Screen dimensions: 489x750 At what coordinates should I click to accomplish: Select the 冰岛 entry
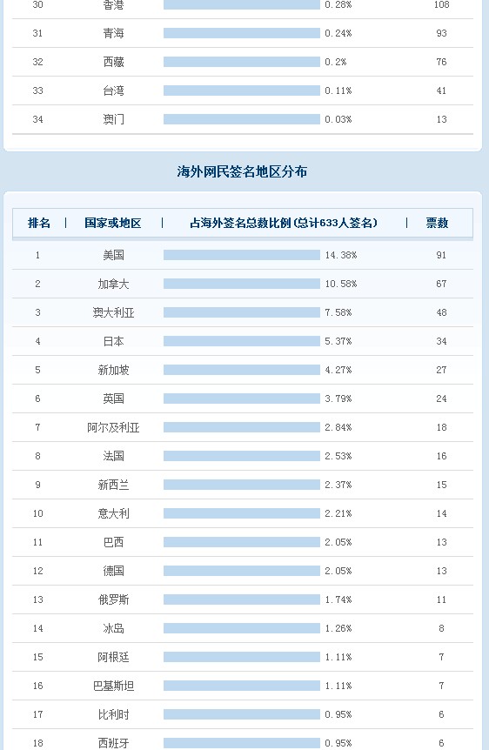(113, 628)
